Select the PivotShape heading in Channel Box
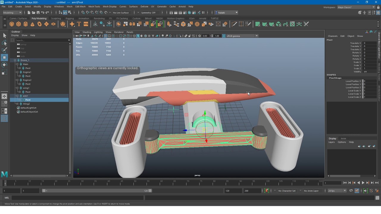 click(x=335, y=78)
